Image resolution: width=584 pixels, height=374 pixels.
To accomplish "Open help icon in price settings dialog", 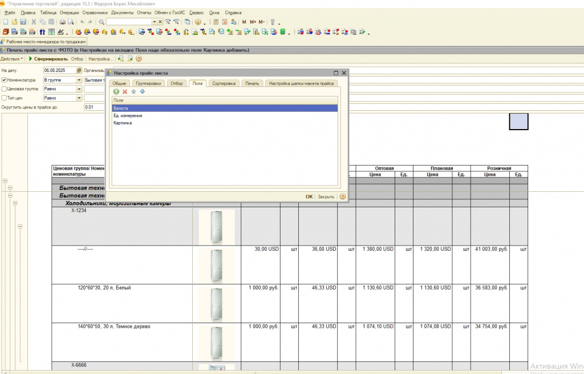I will (x=343, y=196).
